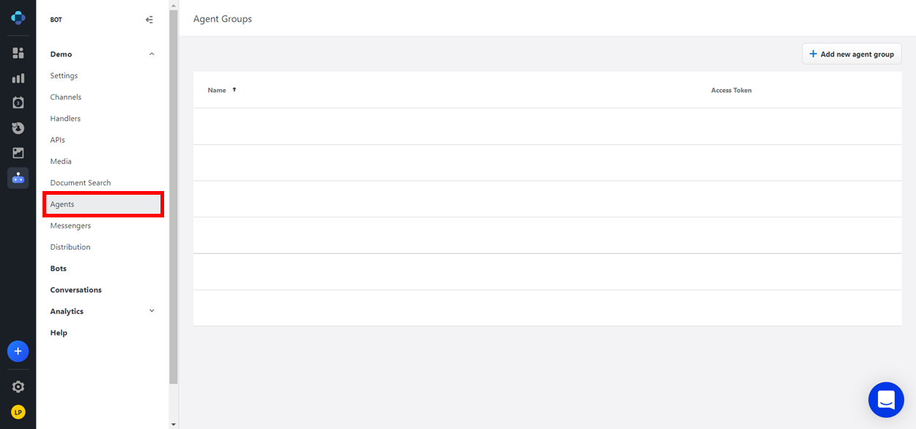916x429 pixels.
Task: Open the Conversations section
Action: click(76, 290)
